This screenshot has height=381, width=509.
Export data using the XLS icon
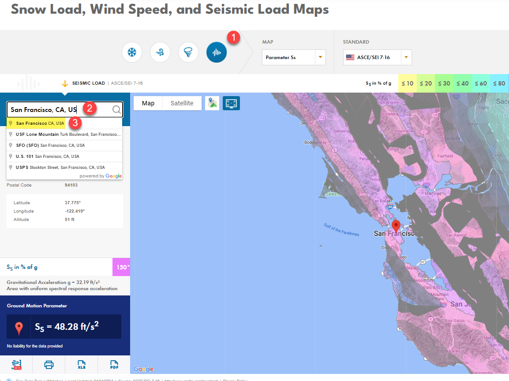click(x=81, y=365)
